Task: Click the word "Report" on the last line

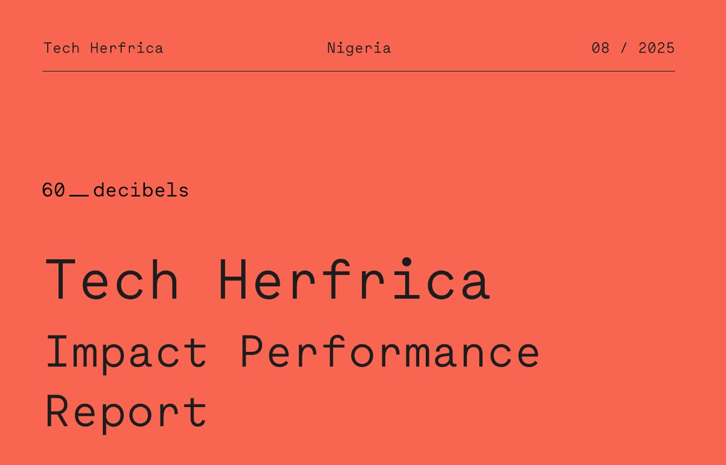Action: 127,412
